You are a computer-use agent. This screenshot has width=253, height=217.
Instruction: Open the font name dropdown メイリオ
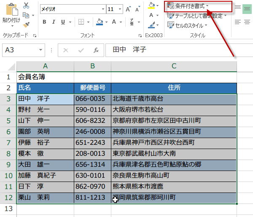[103, 9]
